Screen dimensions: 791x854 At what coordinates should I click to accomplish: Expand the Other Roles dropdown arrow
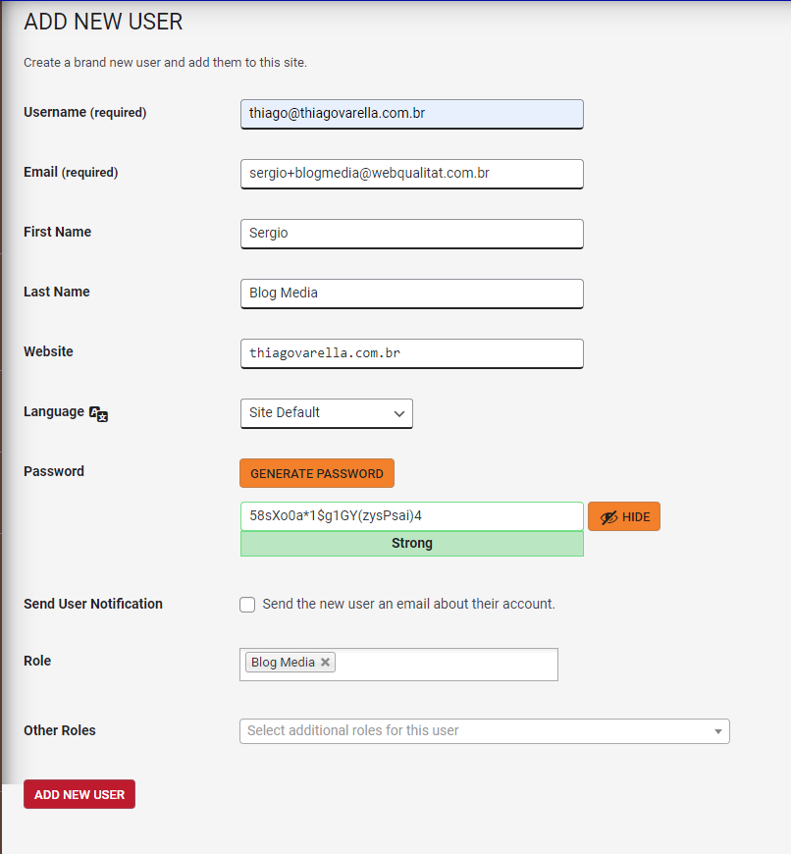[x=718, y=731]
